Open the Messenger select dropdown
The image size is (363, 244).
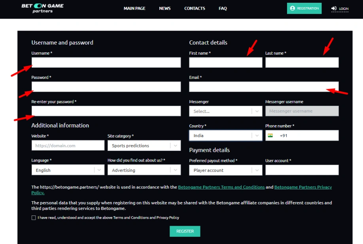[225, 111]
